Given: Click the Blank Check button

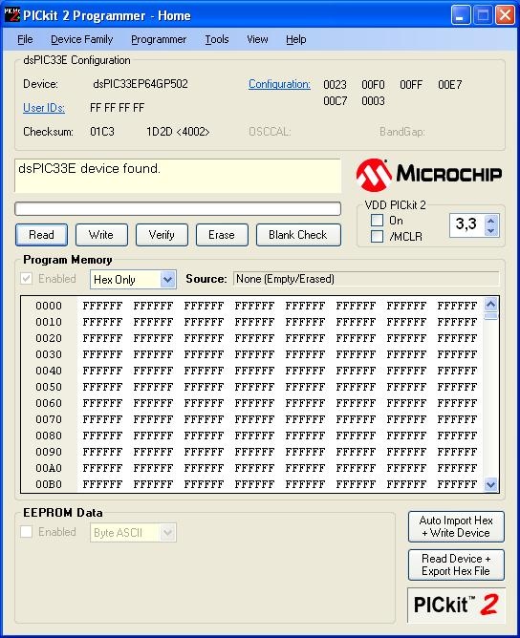Looking at the screenshot, I should pyautogui.click(x=298, y=235).
